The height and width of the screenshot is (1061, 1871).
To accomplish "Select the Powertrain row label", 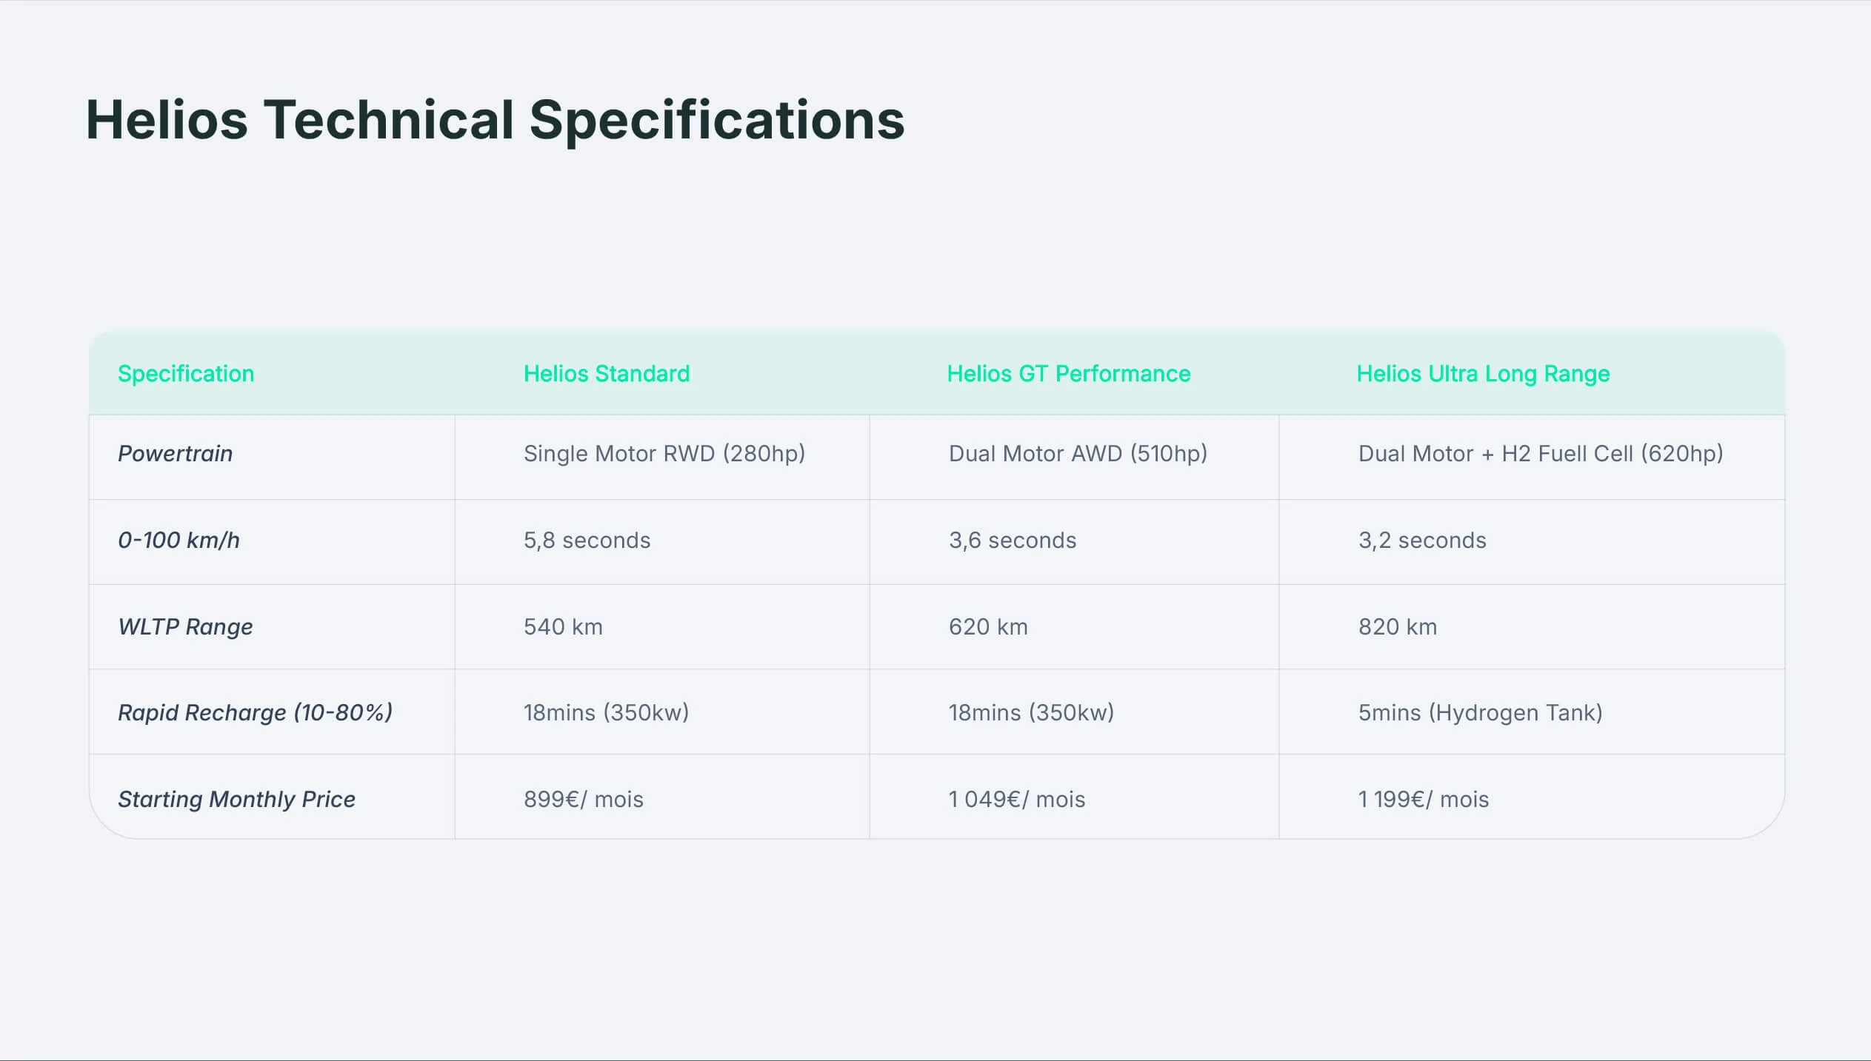I will [x=176, y=453].
